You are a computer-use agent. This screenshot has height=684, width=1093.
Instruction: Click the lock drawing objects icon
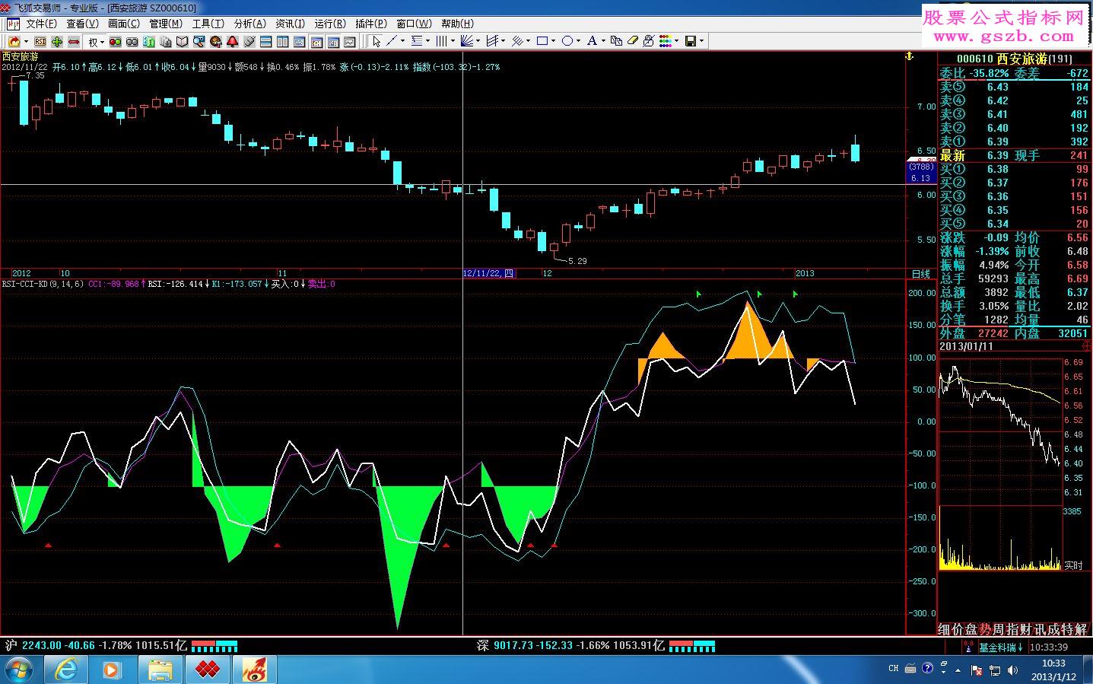[x=648, y=41]
